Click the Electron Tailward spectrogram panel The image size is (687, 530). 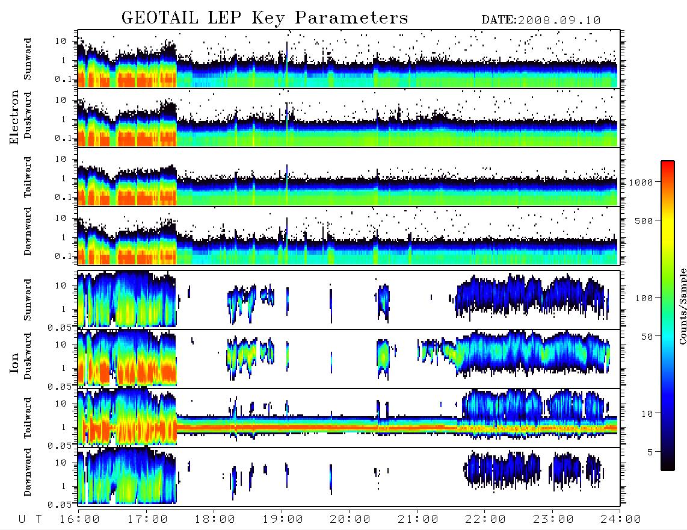(349, 177)
